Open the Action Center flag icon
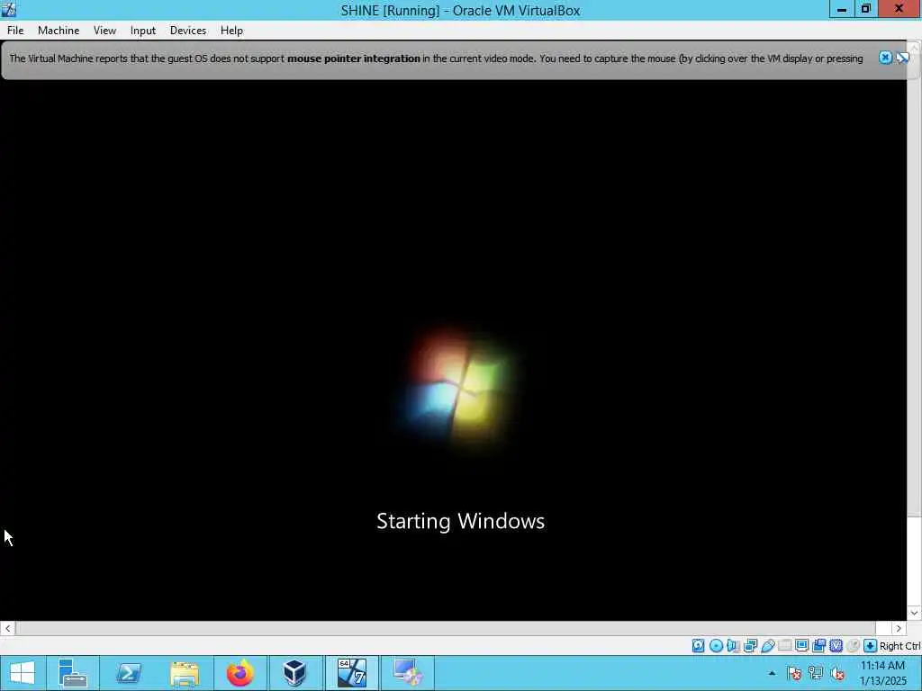This screenshot has width=922, height=691. [794, 673]
